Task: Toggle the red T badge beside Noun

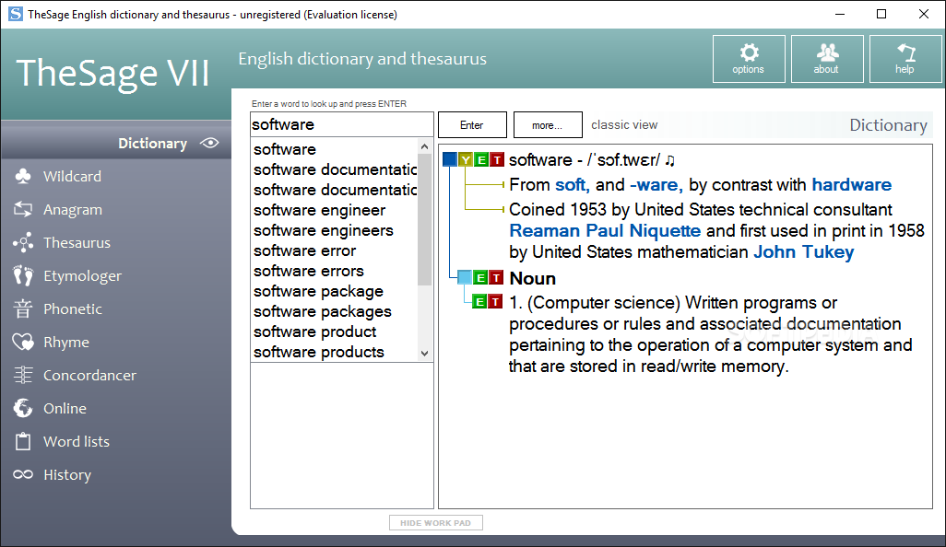Action: tap(497, 276)
